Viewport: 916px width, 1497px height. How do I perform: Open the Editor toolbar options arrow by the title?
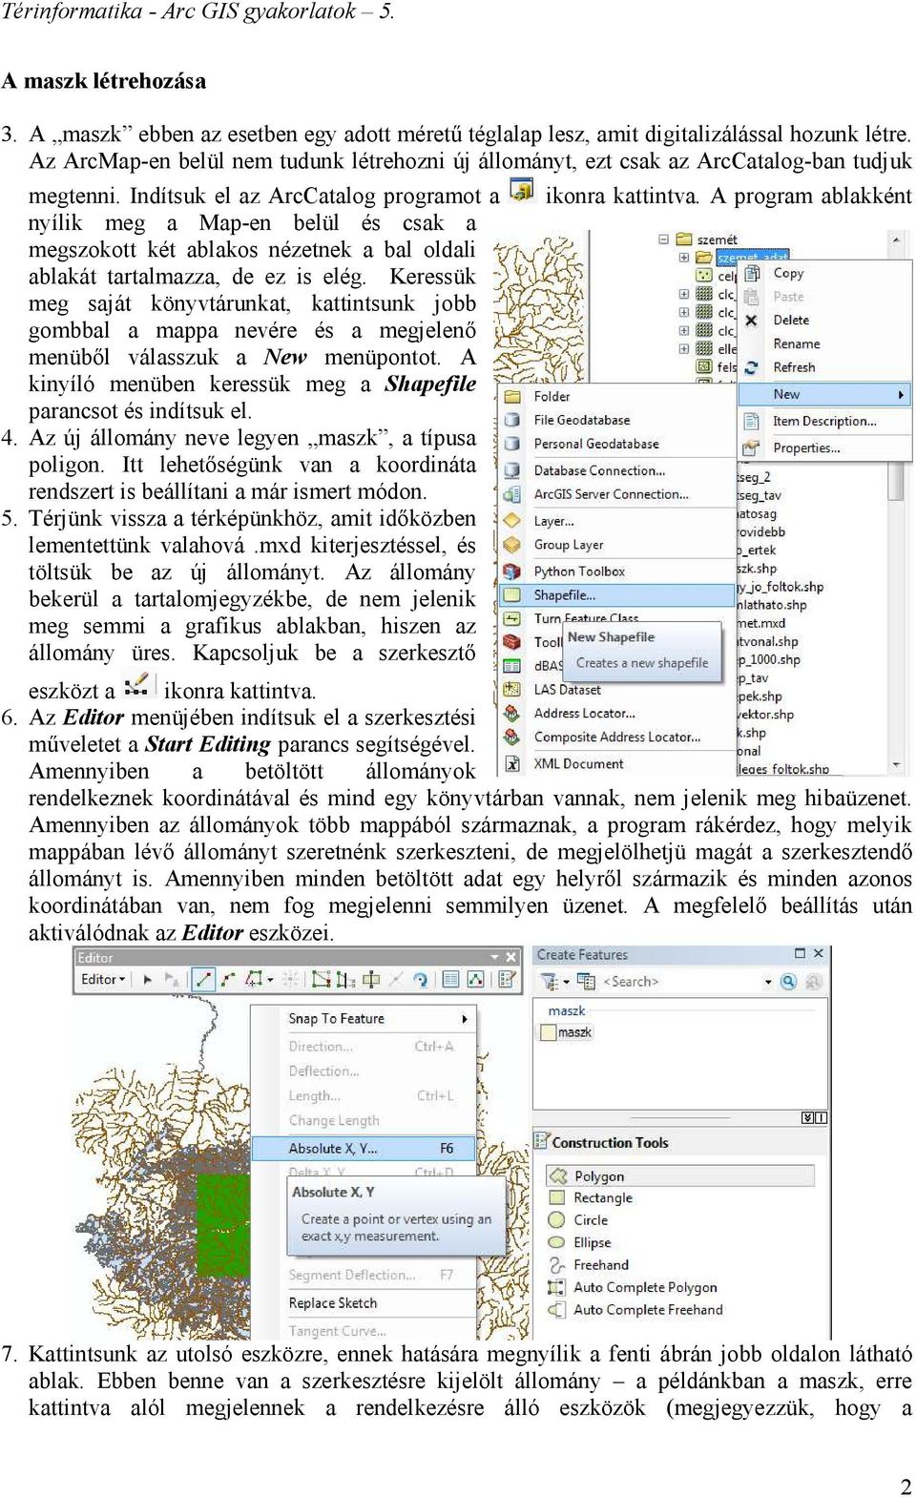pyautogui.click(x=494, y=957)
